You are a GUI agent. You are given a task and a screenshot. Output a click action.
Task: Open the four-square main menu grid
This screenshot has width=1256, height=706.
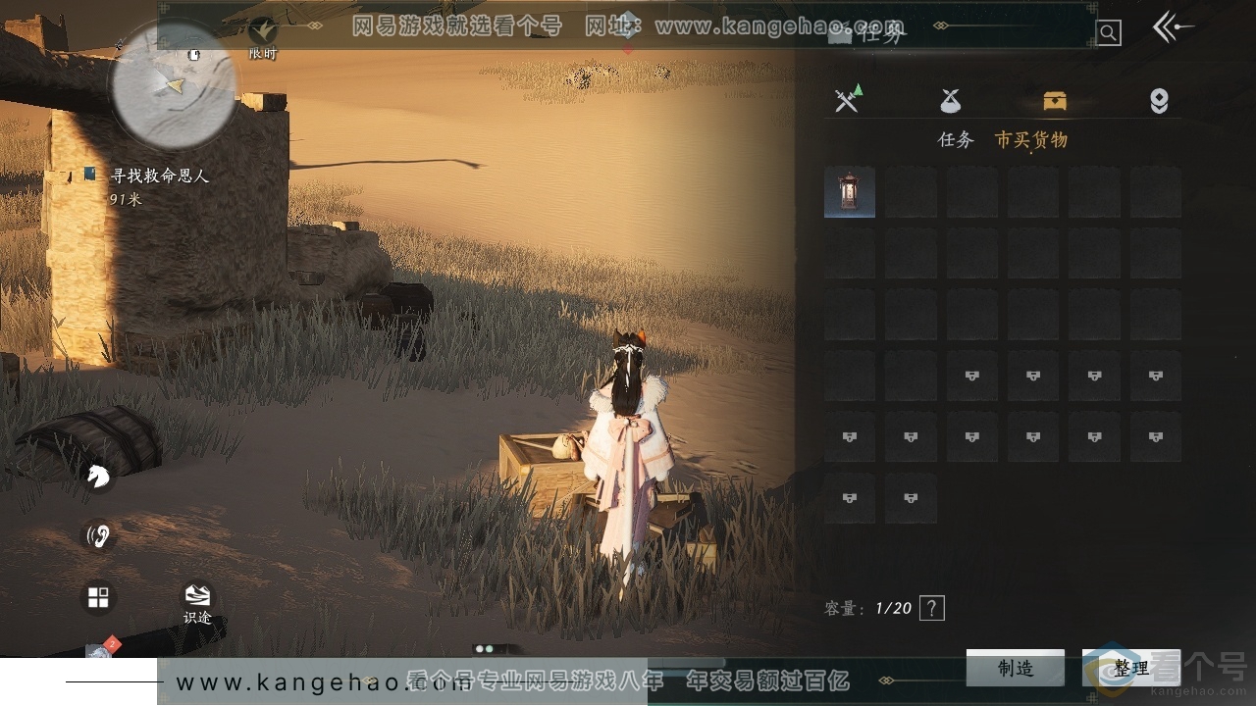98,598
